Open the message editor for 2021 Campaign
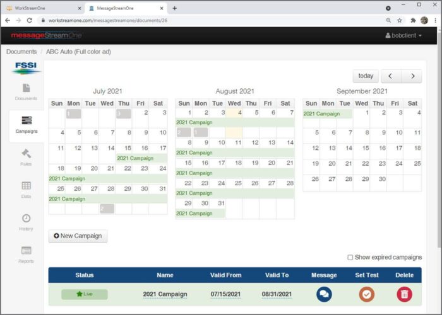Image resolution: width=442 pixels, height=315 pixels. 324,294
